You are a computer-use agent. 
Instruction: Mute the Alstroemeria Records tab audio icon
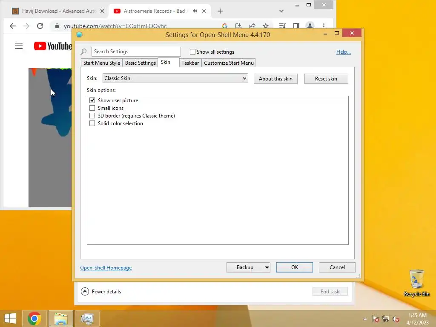(x=195, y=11)
